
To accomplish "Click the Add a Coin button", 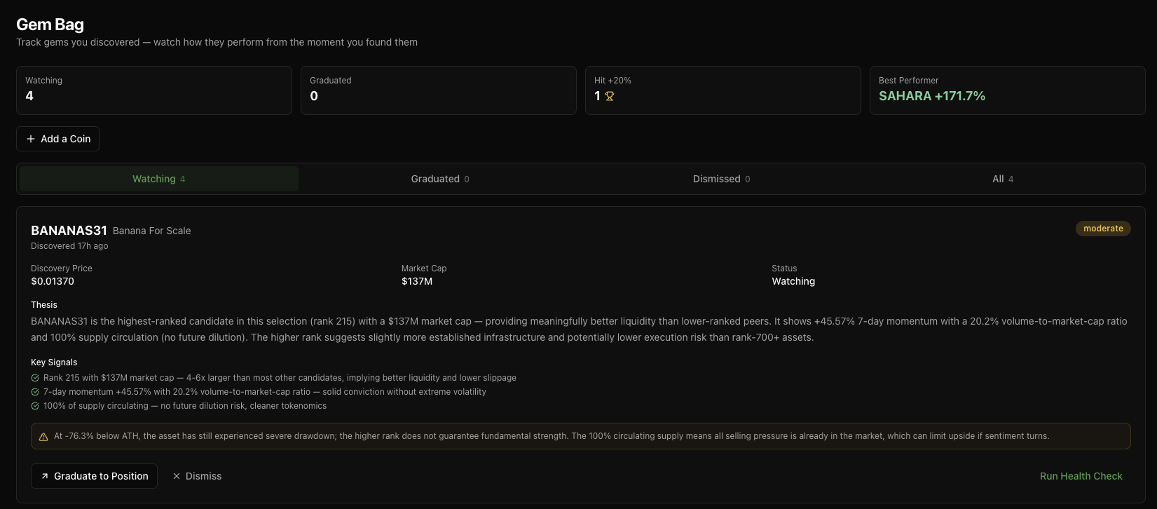I will pos(57,139).
